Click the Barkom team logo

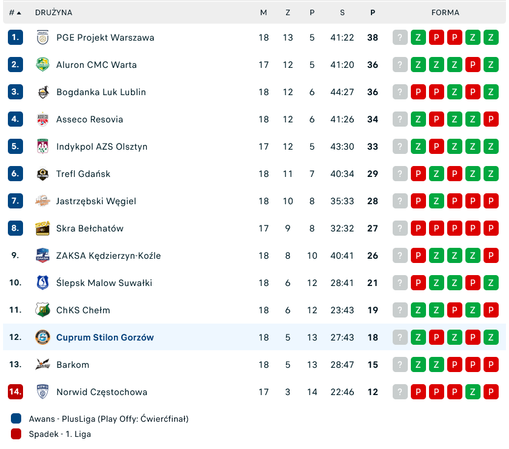(x=42, y=365)
